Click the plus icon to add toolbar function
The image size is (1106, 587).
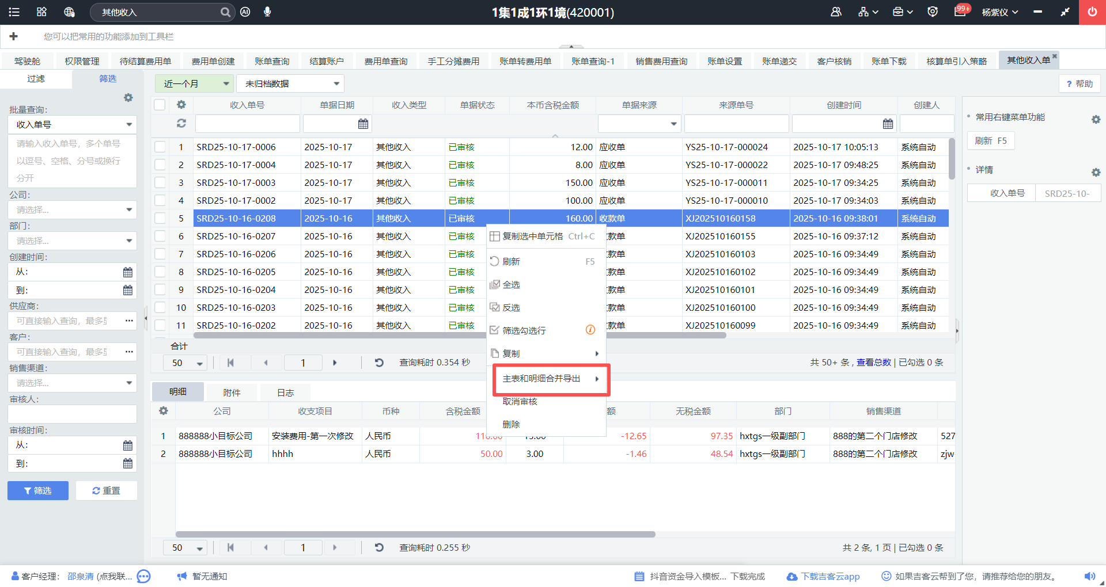tap(14, 36)
